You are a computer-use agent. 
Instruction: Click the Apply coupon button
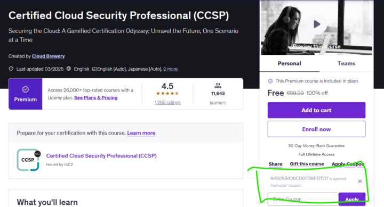point(352,199)
